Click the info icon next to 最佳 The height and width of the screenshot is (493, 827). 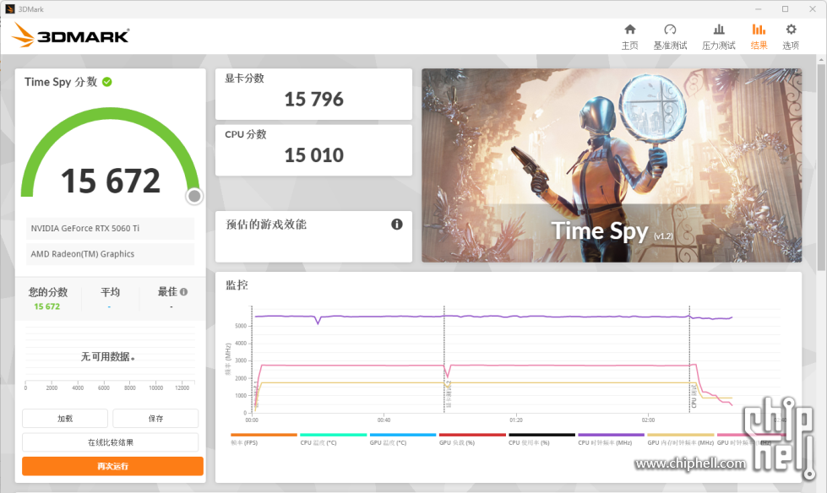click(183, 291)
